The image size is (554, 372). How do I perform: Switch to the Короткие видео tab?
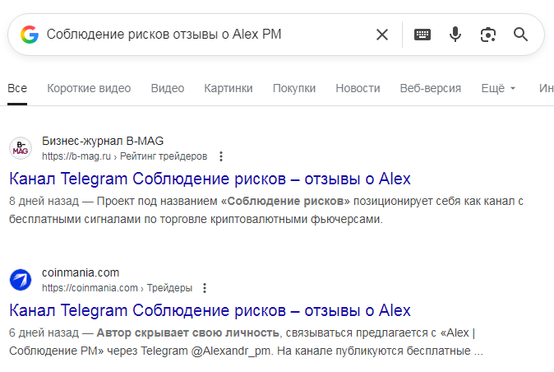click(89, 88)
